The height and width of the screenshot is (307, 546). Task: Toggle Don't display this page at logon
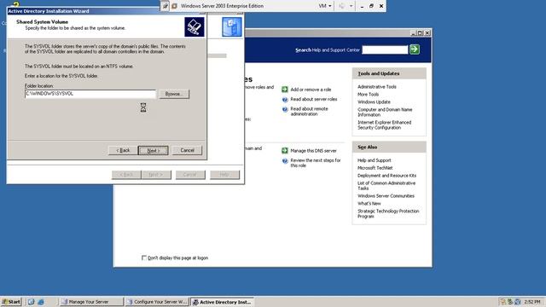[144, 258]
